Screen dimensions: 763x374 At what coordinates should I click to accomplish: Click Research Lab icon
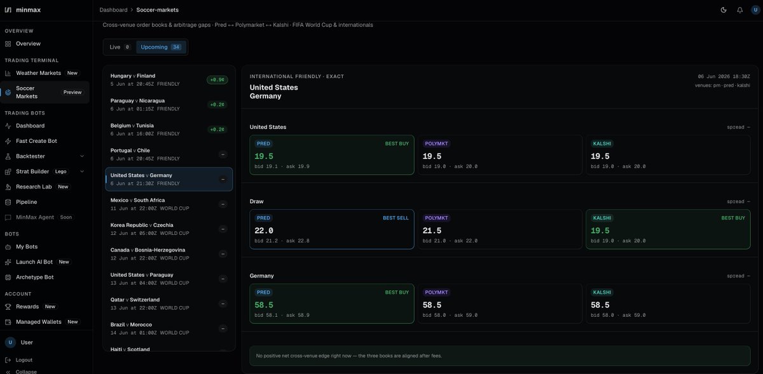click(x=8, y=187)
